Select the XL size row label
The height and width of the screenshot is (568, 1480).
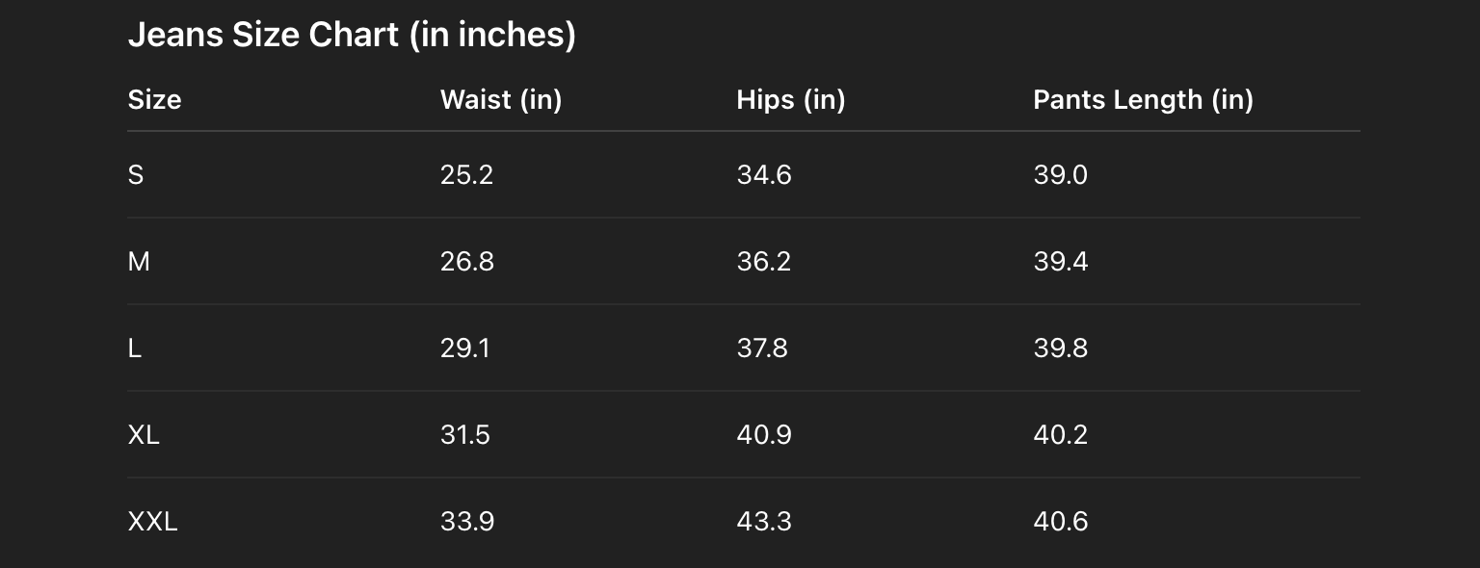[x=144, y=435]
